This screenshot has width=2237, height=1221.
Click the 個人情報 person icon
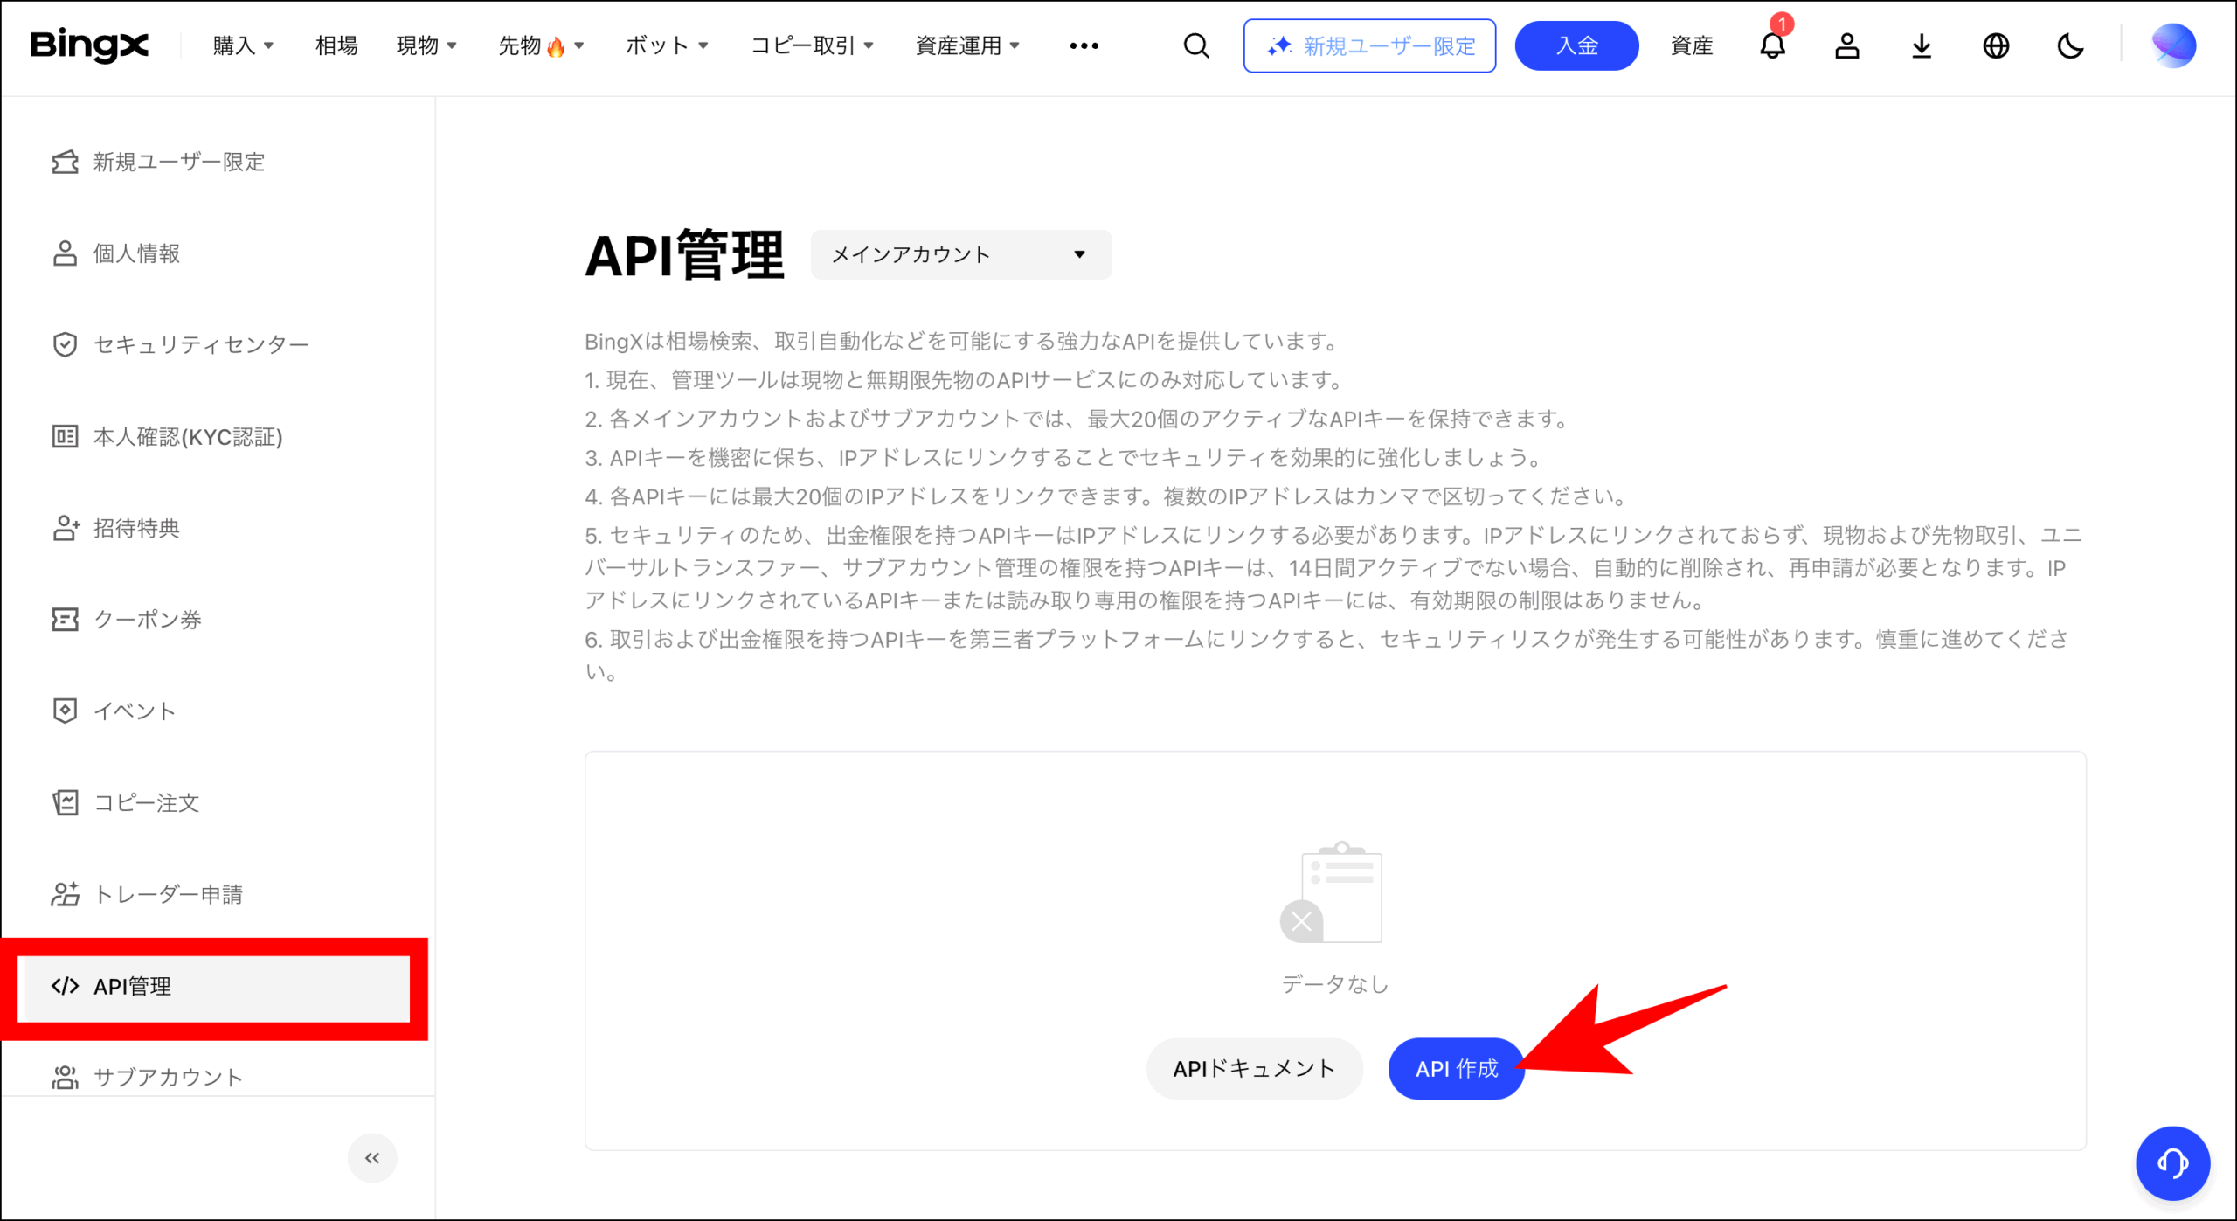pos(65,253)
